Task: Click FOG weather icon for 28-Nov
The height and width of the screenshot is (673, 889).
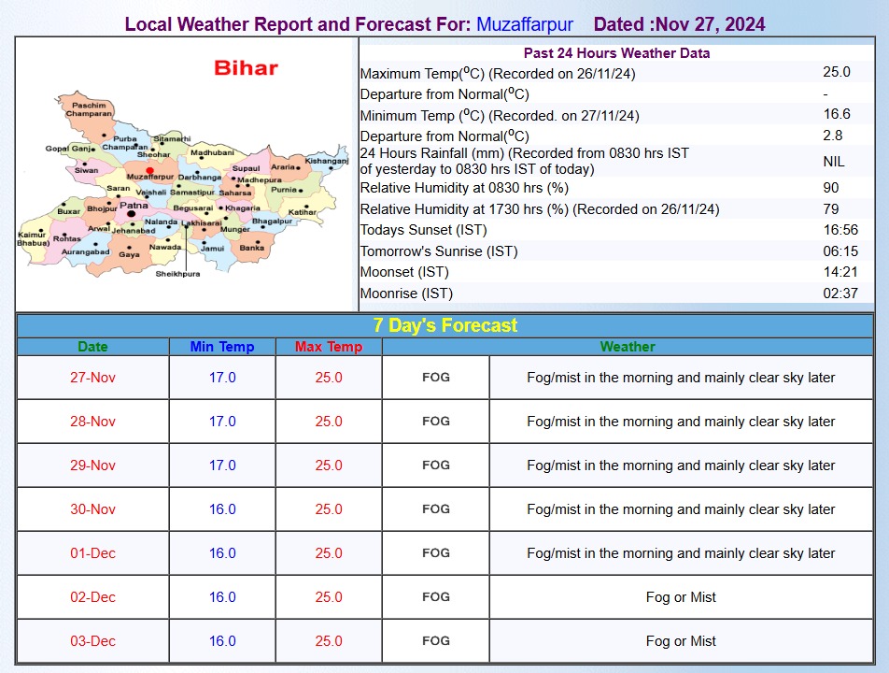Action: (435, 421)
